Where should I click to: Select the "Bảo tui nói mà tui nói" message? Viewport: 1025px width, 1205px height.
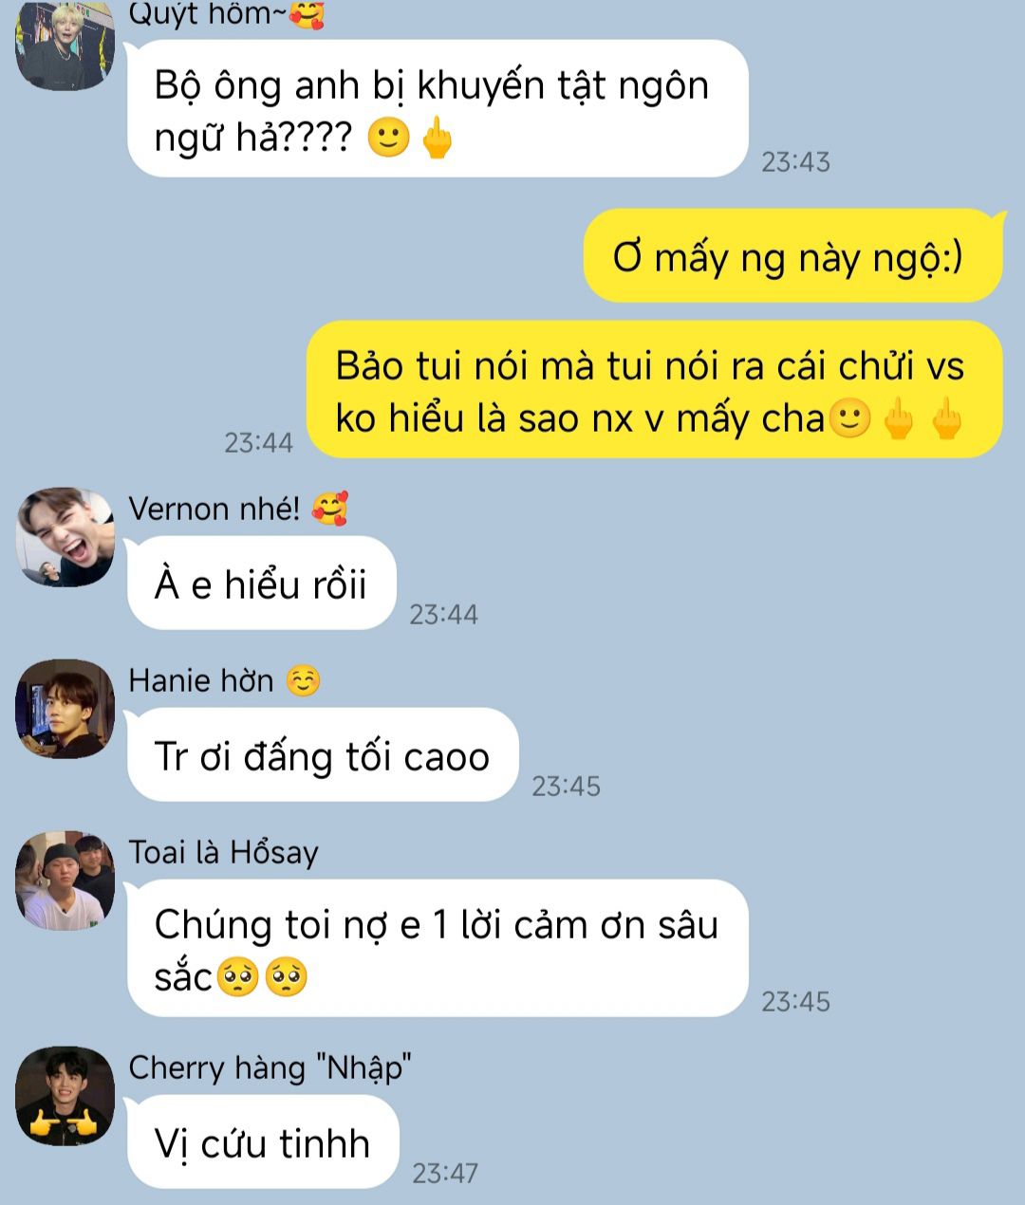coord(654,390)
